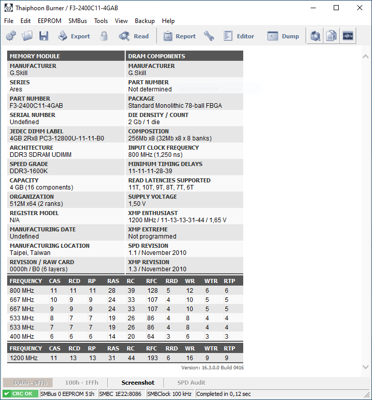Select the Screenshot tab

[138, 383]
